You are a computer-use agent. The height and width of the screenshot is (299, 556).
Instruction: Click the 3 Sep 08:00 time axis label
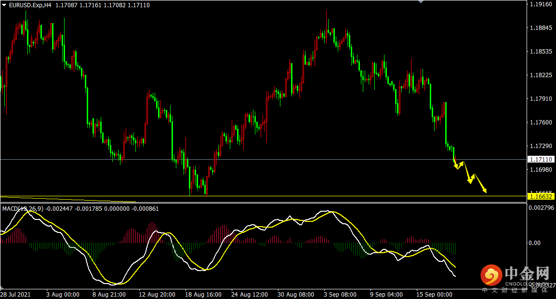click(339, 294)
